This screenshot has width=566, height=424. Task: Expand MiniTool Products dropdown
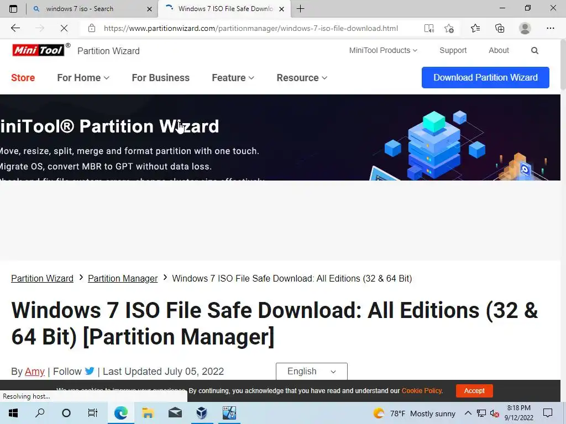(383, 50)
